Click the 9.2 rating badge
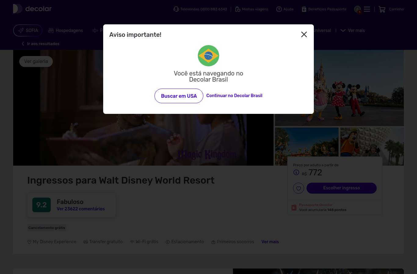 point(42,205)
